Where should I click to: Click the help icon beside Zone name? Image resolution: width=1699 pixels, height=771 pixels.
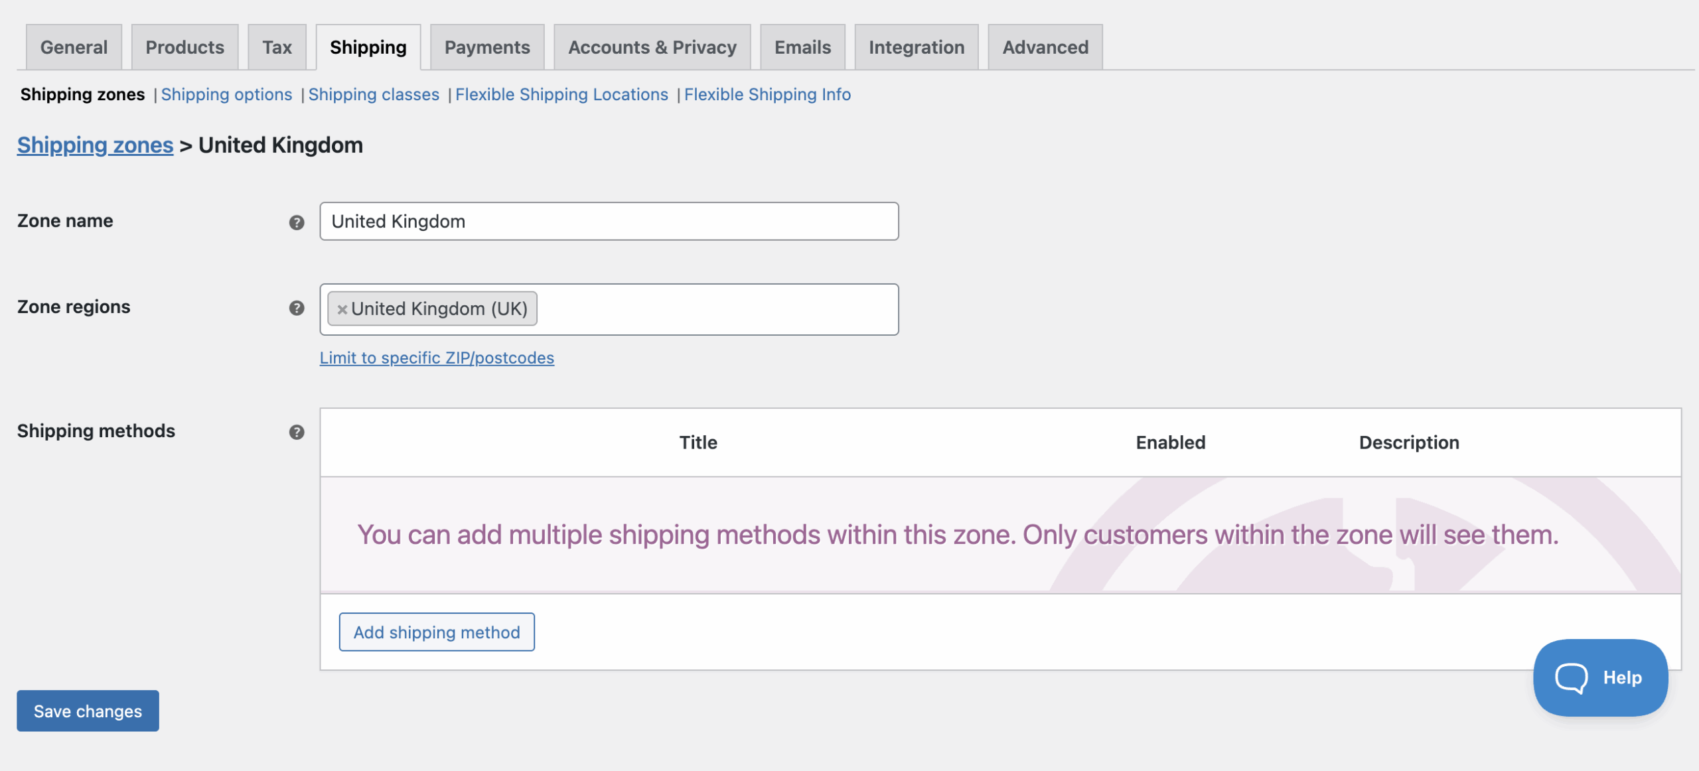click(297, 221)
